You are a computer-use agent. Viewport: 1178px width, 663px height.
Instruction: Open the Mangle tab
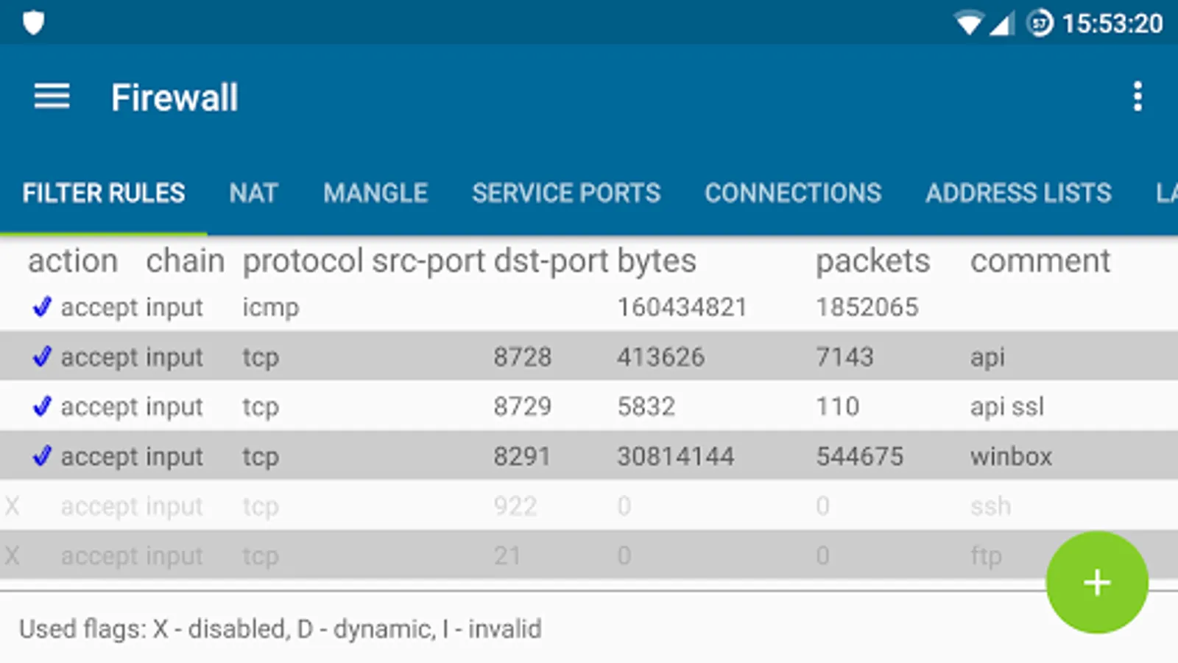pos(375,193)
